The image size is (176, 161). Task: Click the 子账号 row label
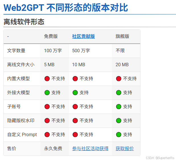coord(14,106)
